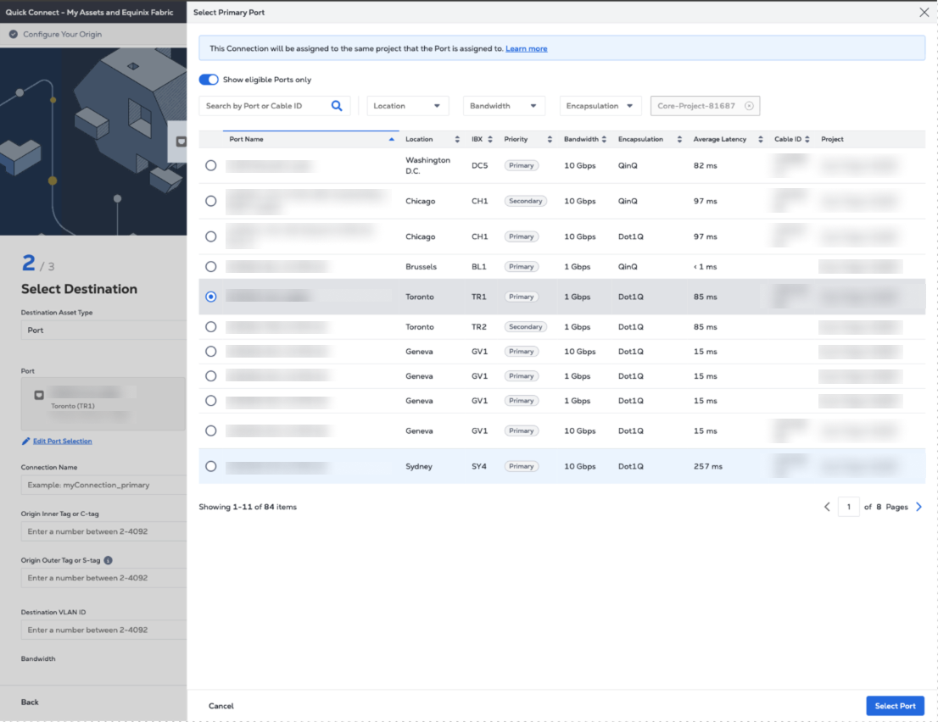Expand the Encapsulation filter dropdown
The width and height of the screenshot is (938, 722).
[600, 106]
